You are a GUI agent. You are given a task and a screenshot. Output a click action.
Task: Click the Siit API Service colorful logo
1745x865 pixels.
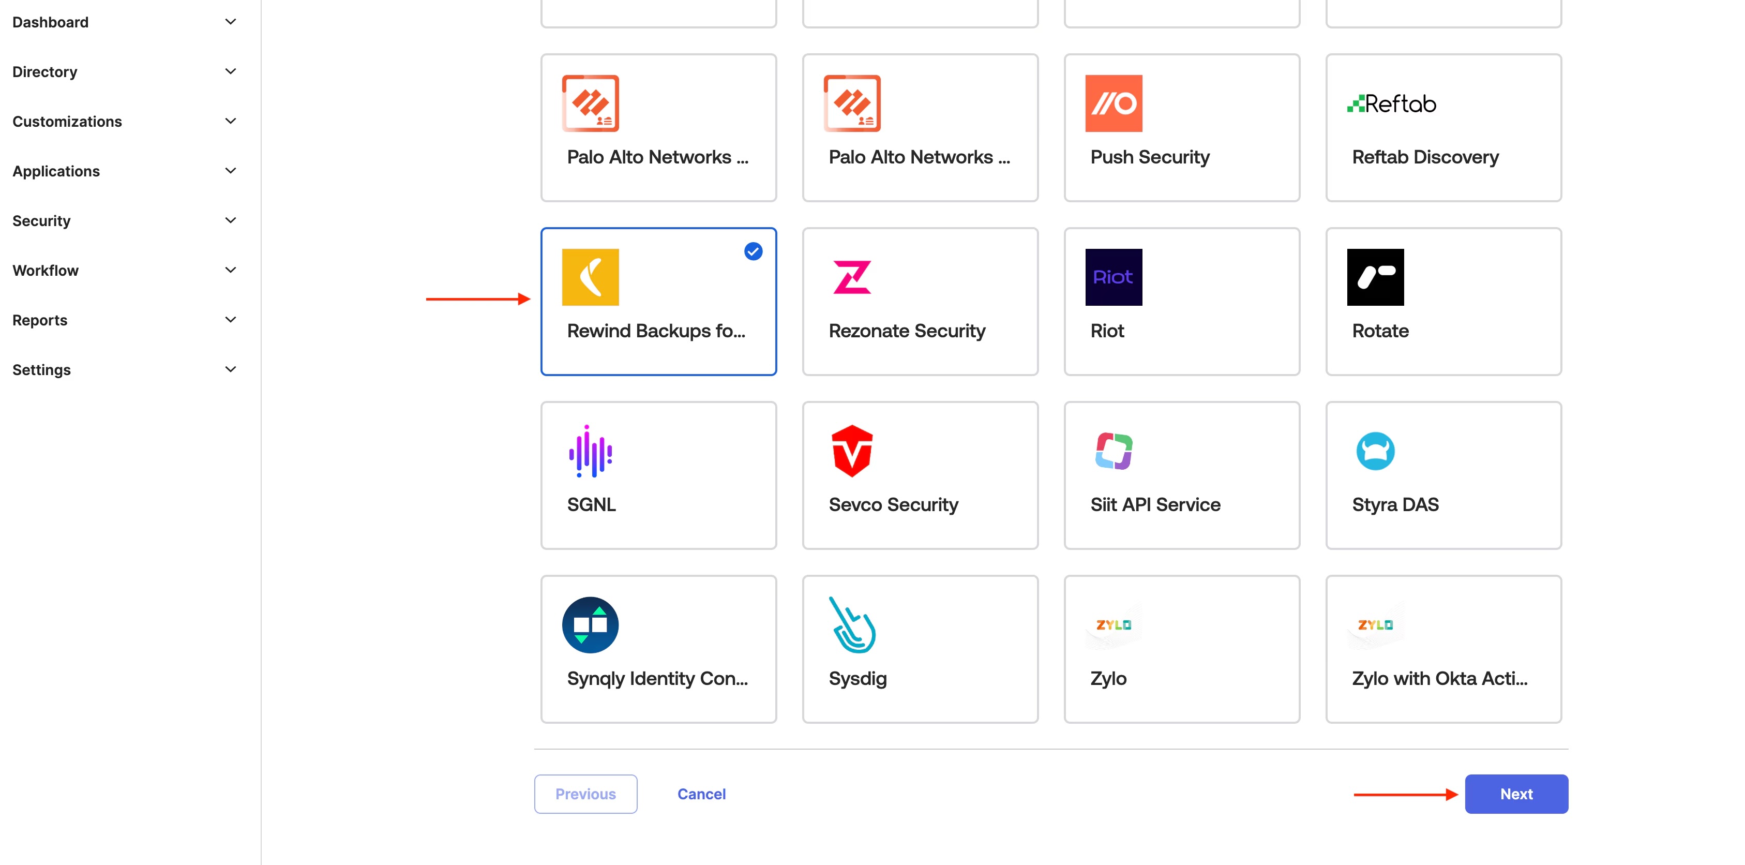[x=1114, y=451]
